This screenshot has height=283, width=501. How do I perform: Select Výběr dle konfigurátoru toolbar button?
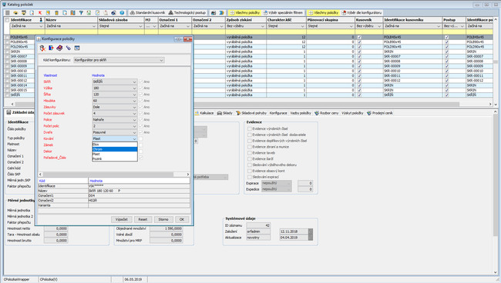[x=361, y=13]
